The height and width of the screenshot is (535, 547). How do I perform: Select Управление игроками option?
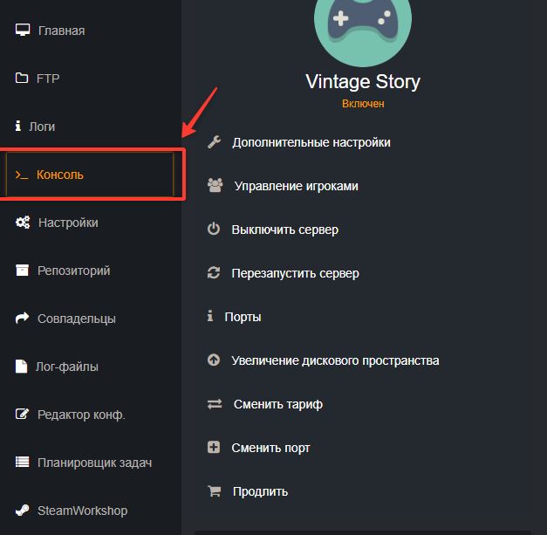(296, 186)
